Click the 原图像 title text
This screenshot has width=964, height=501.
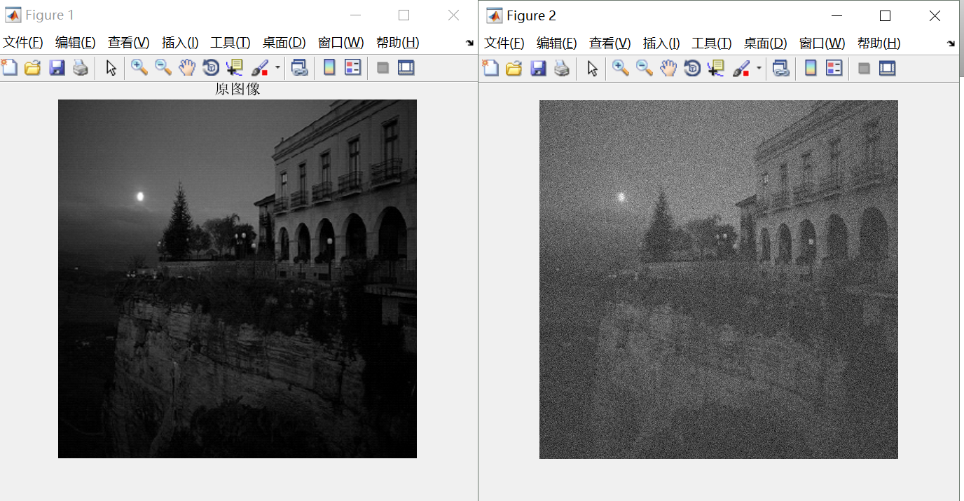237,90
